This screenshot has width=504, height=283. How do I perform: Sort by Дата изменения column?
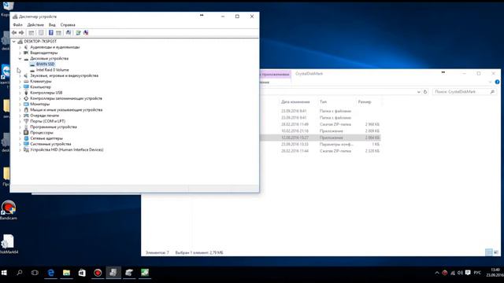(x=295, y=102)
